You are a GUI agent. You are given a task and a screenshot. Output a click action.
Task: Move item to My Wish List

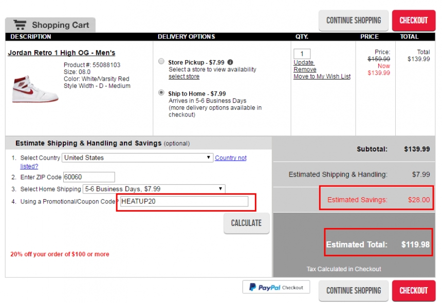[322, 77]
